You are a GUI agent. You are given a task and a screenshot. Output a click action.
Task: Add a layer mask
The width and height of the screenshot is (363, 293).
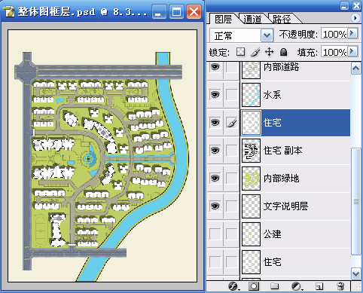coord(254,286)
